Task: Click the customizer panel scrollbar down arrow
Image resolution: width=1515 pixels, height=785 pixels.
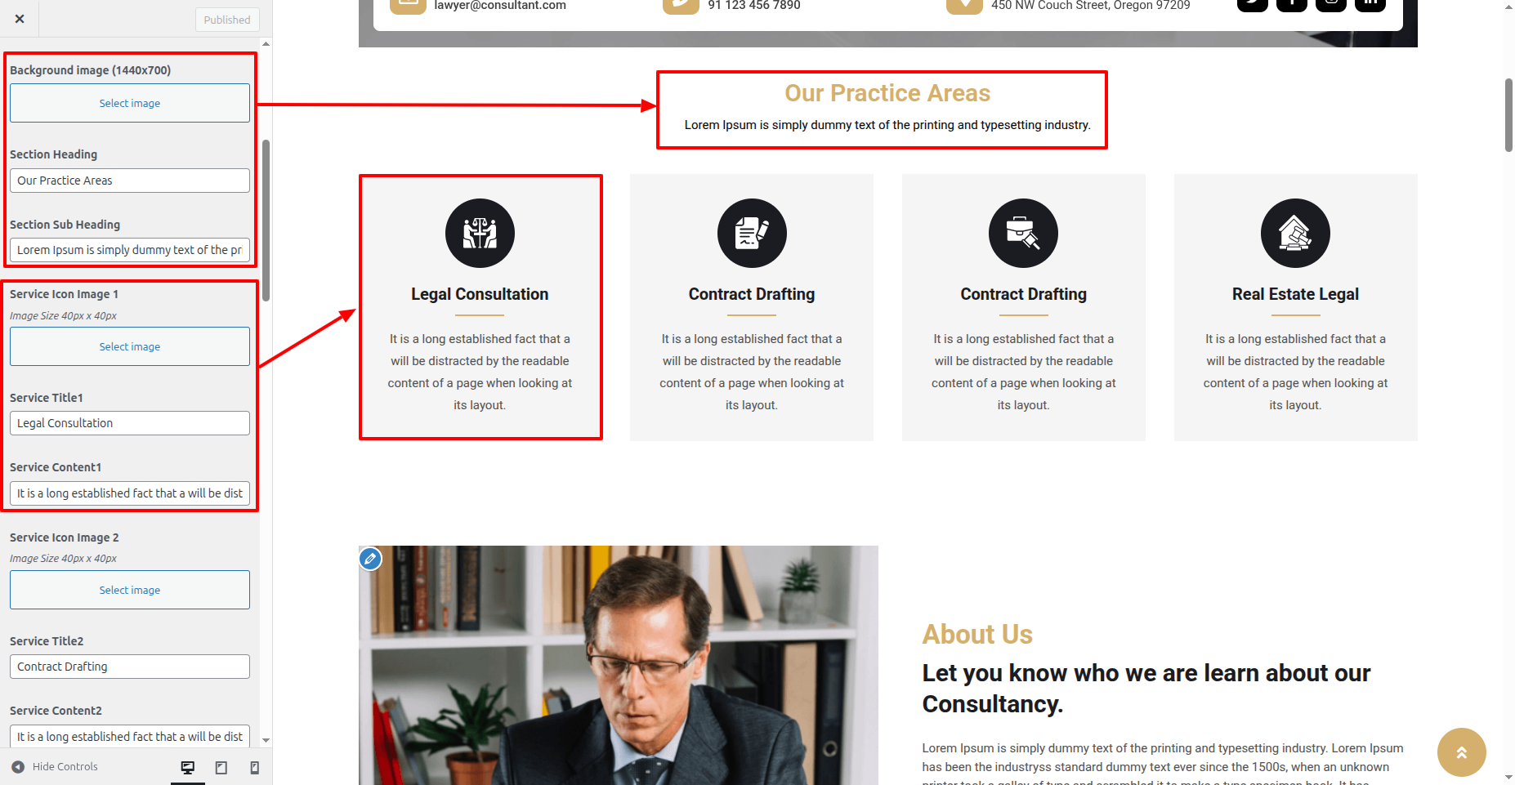Action: pos(266,740)
